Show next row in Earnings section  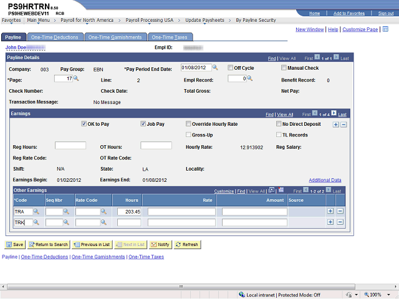tap(334, 115)
